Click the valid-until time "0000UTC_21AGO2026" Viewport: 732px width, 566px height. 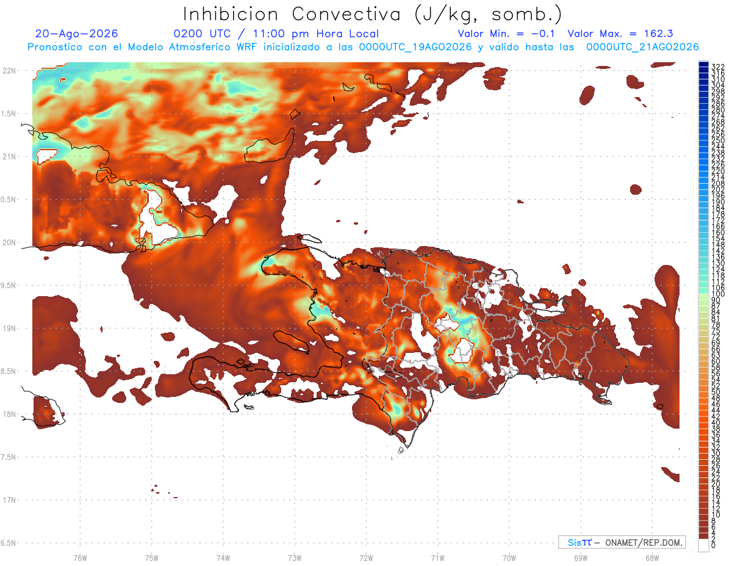[642, 47]
